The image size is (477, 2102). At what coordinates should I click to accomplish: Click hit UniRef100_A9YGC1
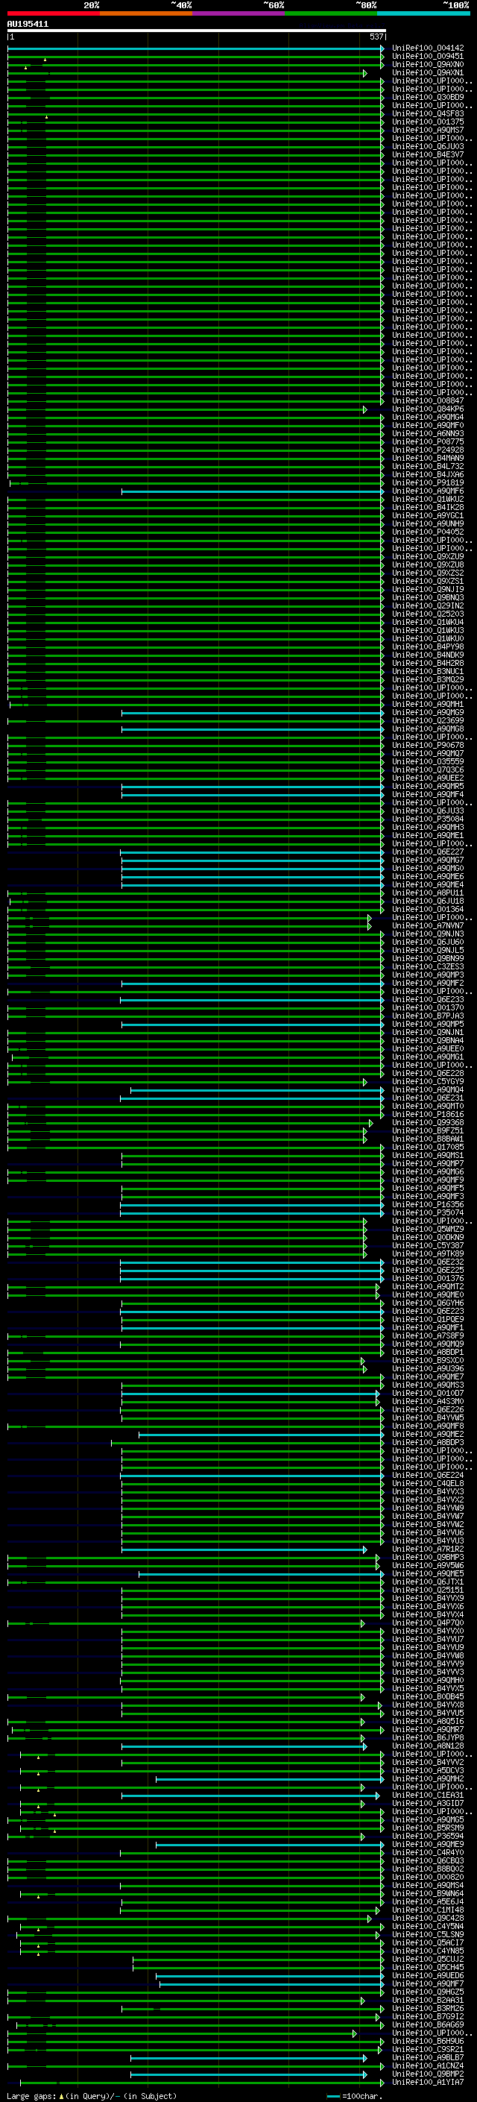tap(428, 516)
